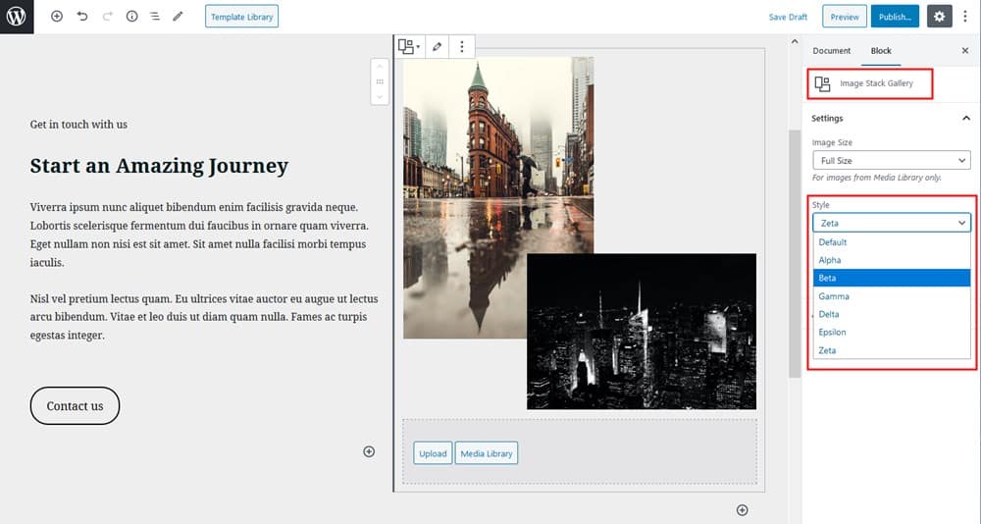Open more tools and options menu

(x=965, y=17)
